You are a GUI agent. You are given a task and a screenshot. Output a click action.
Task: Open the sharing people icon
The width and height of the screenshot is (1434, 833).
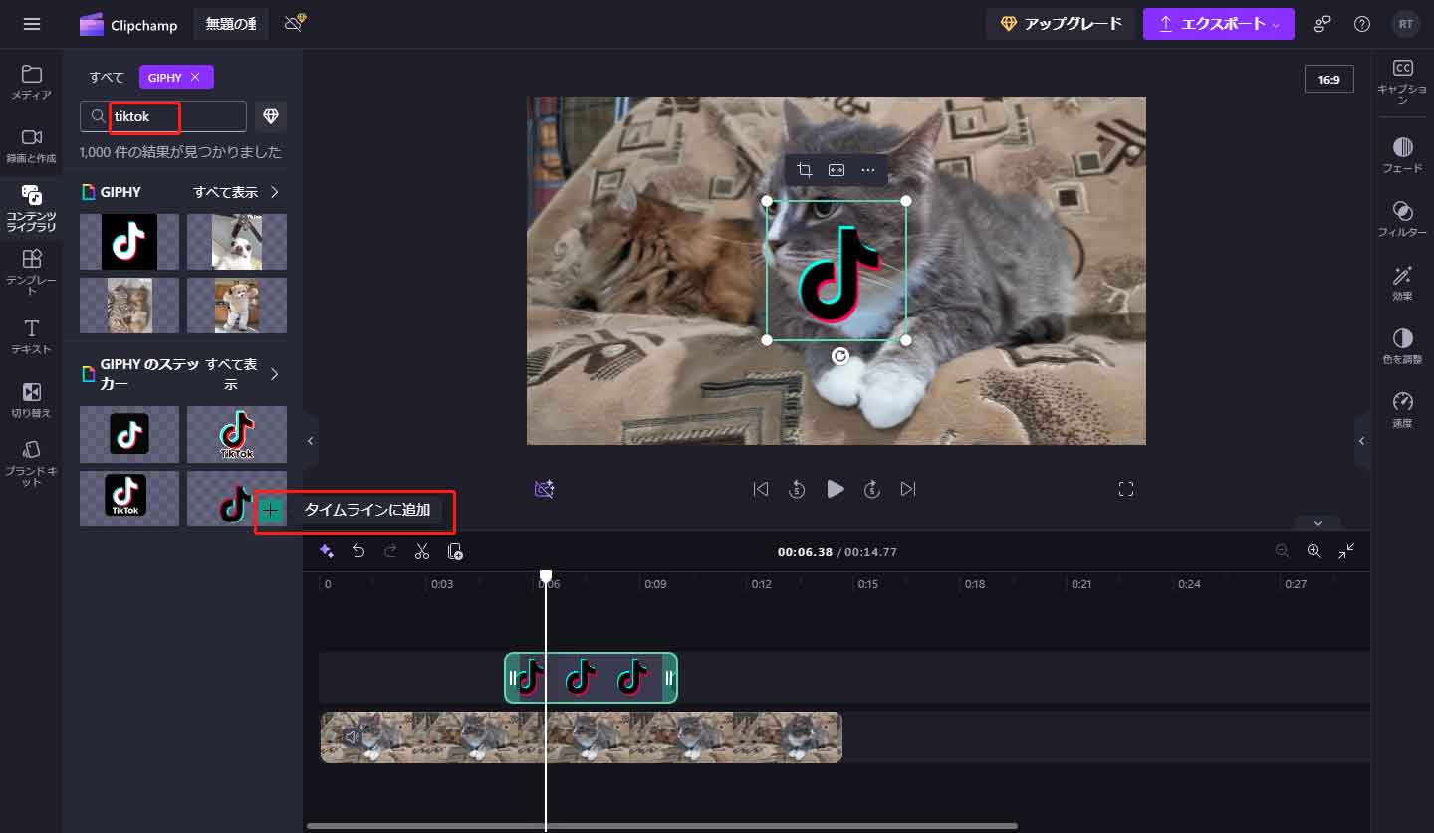point(1322,24)
